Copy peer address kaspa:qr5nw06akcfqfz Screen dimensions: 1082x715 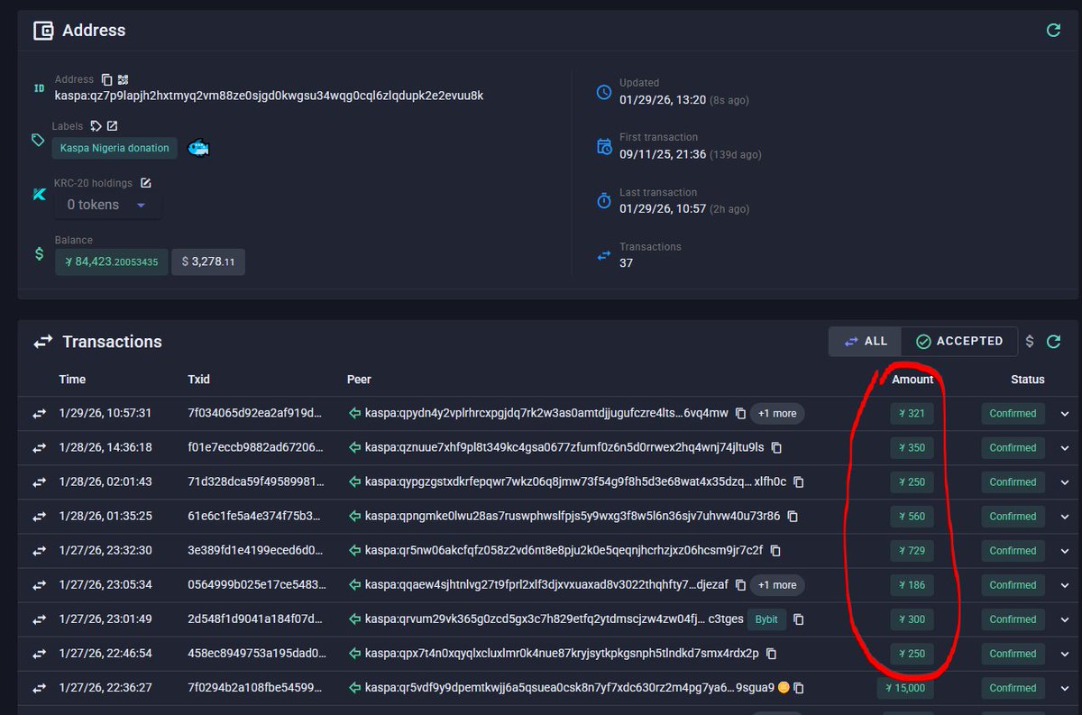pos(775,551)
